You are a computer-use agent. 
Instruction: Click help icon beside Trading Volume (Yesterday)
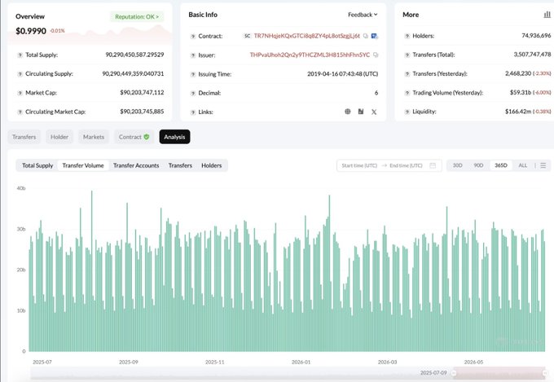click(x=407, y=93)
